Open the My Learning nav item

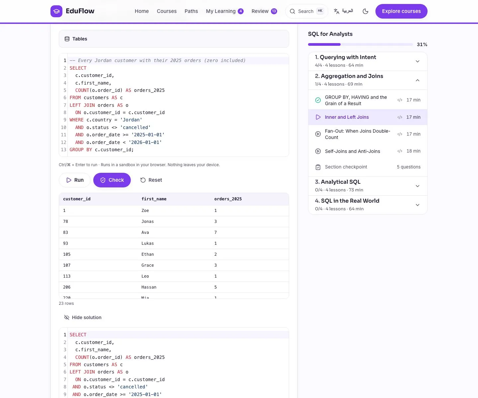(x=225, y=11)
